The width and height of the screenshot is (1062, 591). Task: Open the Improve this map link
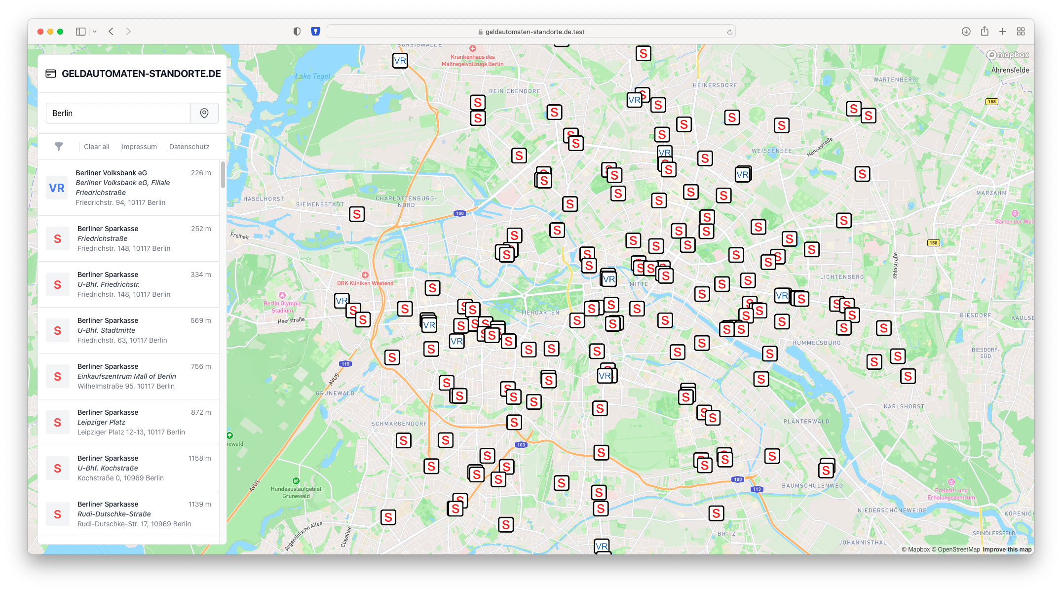(x=1007, y=550)
